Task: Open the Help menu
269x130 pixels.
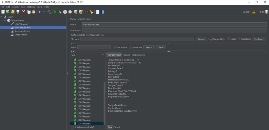Action: pos(47,7)
